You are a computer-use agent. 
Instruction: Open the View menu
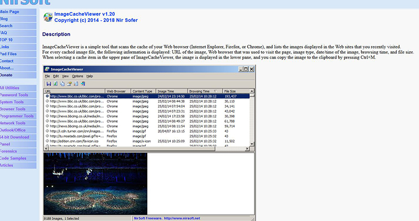point(65,76)
